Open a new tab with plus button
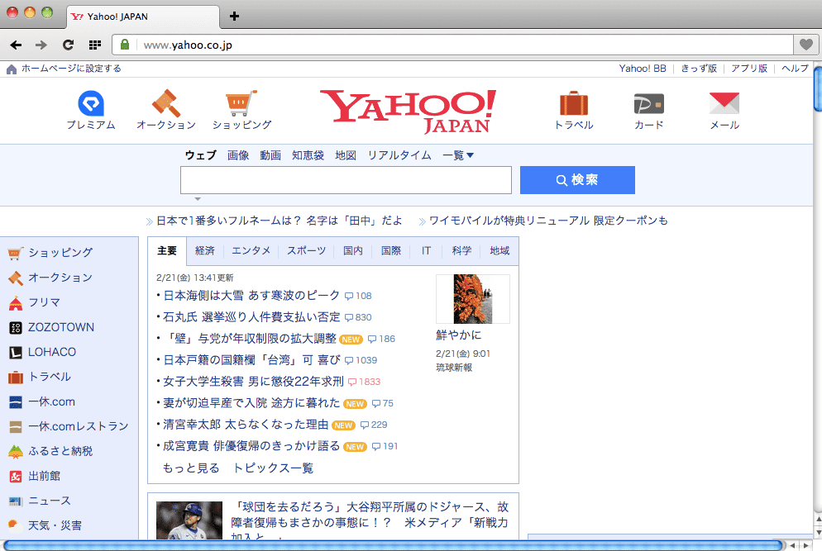This screenshot has width=822, height=551. [x=234, y=17]
